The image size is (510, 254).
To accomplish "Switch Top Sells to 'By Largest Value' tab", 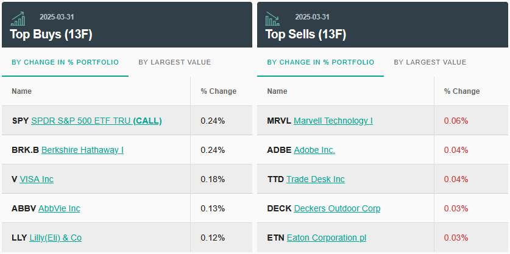I will [x=430, y=62].
